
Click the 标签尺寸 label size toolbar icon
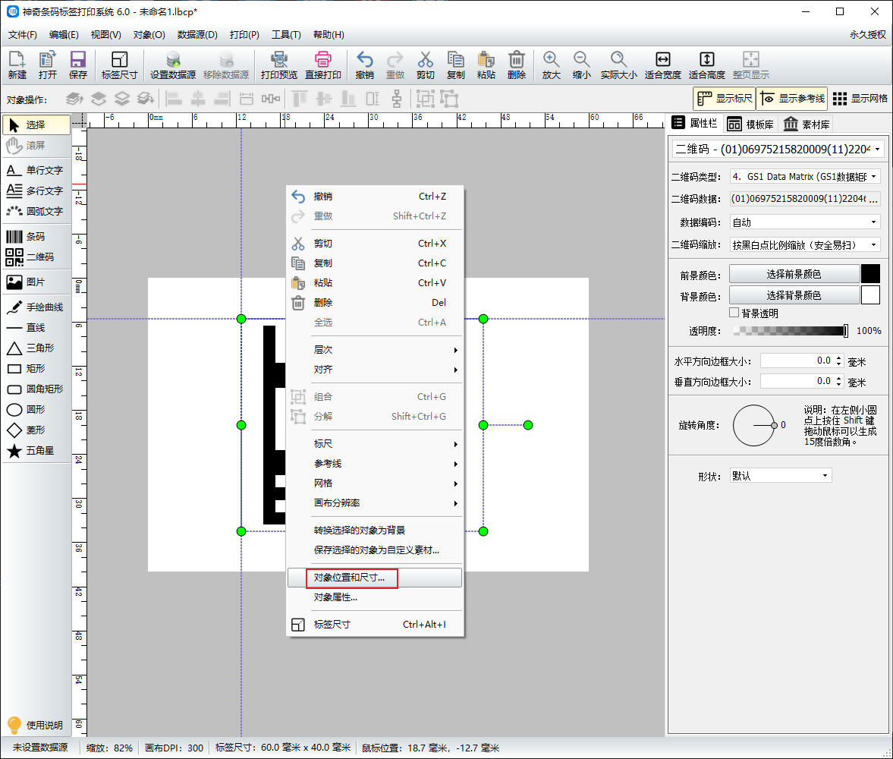click(119, 65)
